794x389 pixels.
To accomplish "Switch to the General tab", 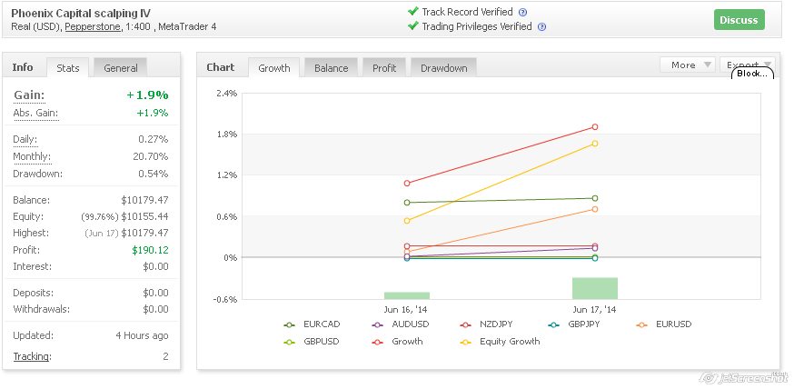I will (x=121, y=68).
